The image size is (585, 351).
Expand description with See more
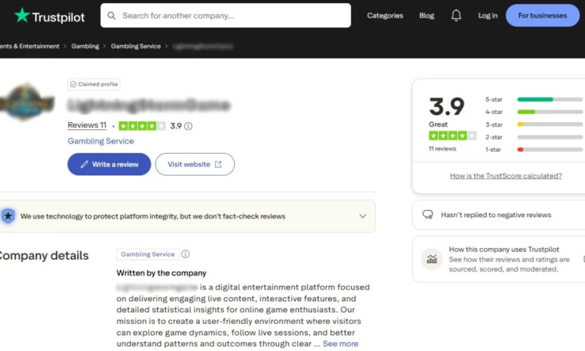(x=340, y=344)
